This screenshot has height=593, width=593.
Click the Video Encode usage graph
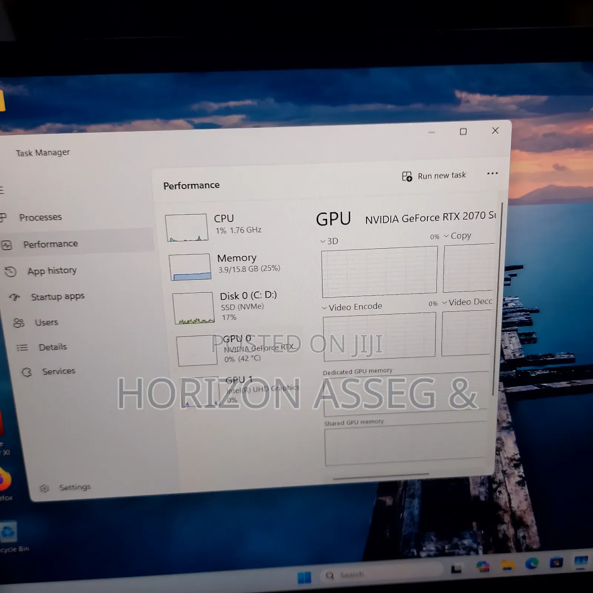click(x=380, y=336)
